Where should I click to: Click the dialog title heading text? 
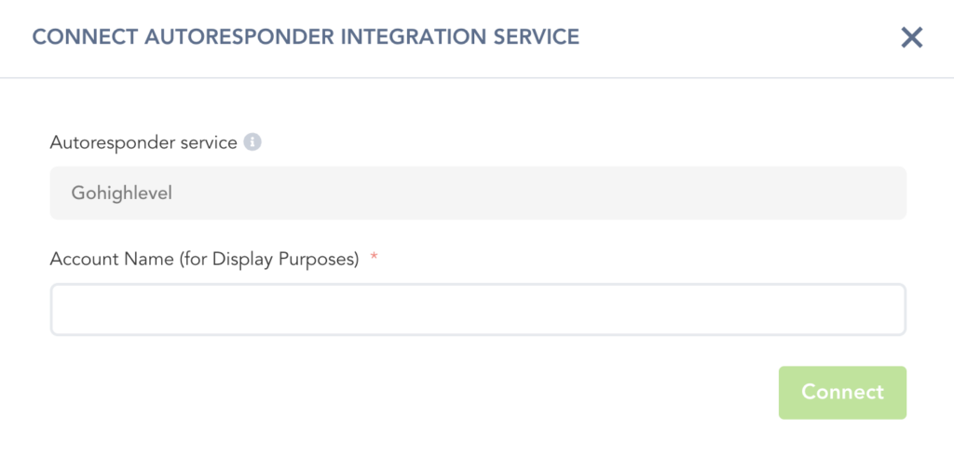pyautogui.click(x=306, y=37)
